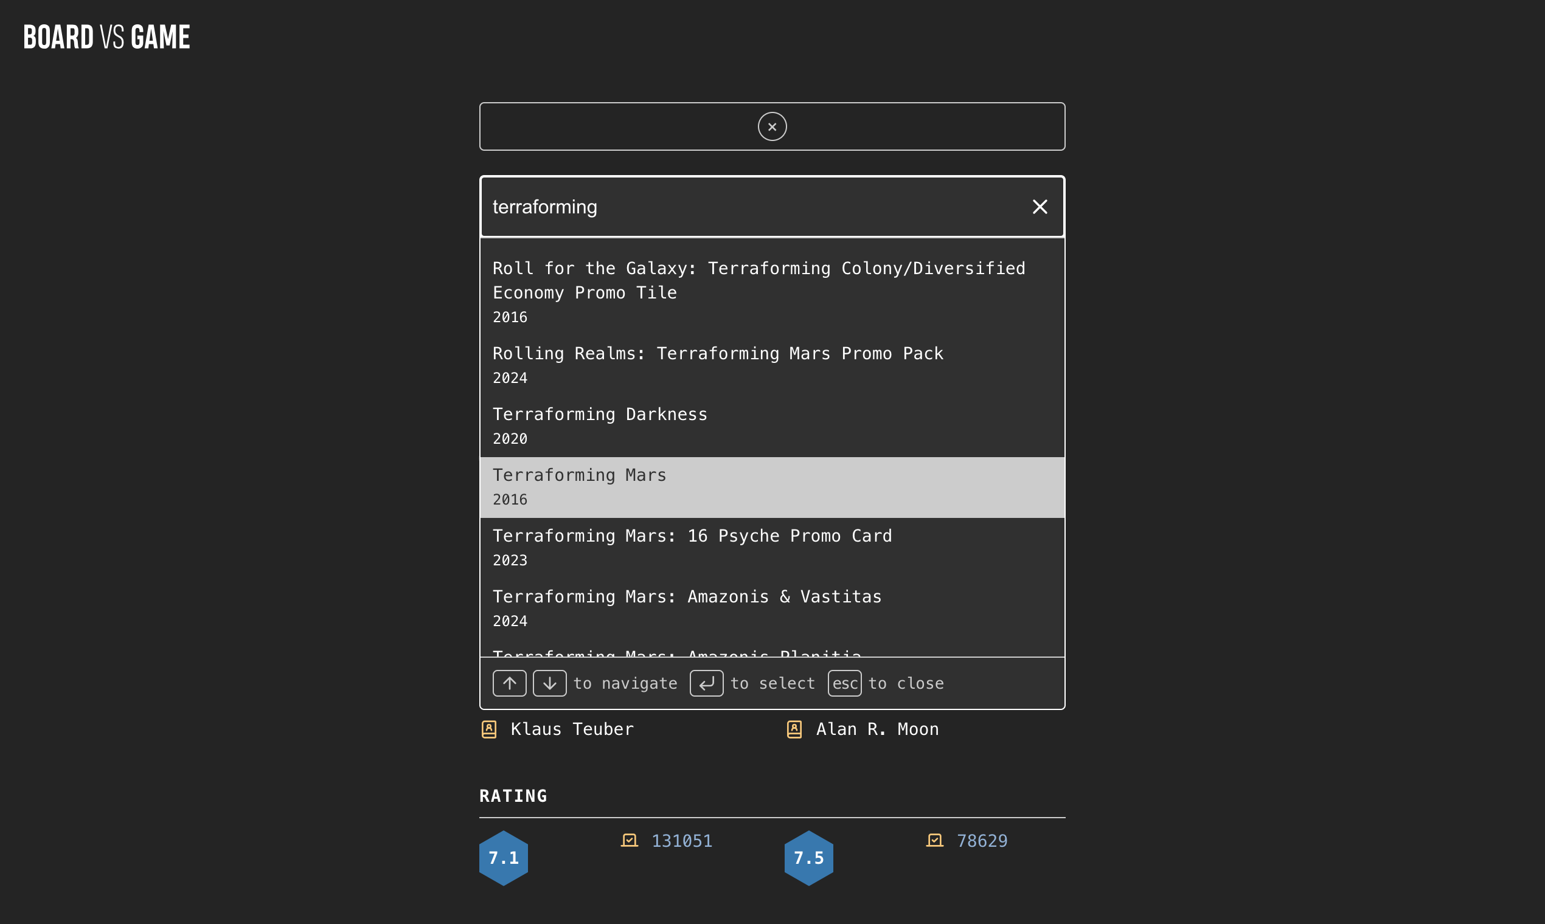Click the RATING section heading
Image resolution: width=1545 pixels, height=924 pixels.
pyautogui.click(x=513, y=796)
